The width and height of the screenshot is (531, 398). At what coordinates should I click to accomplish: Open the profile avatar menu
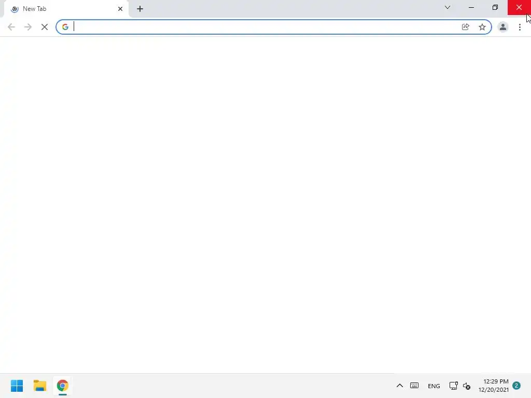coord(503,27)
